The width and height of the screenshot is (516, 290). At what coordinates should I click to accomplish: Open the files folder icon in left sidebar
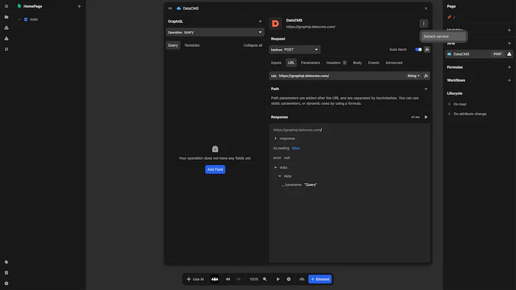tap(6, 17)
